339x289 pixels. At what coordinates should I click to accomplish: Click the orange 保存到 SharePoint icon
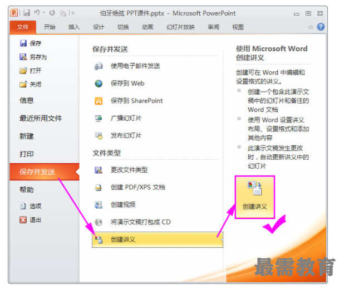pyautogui.click(x=99, y=101)
